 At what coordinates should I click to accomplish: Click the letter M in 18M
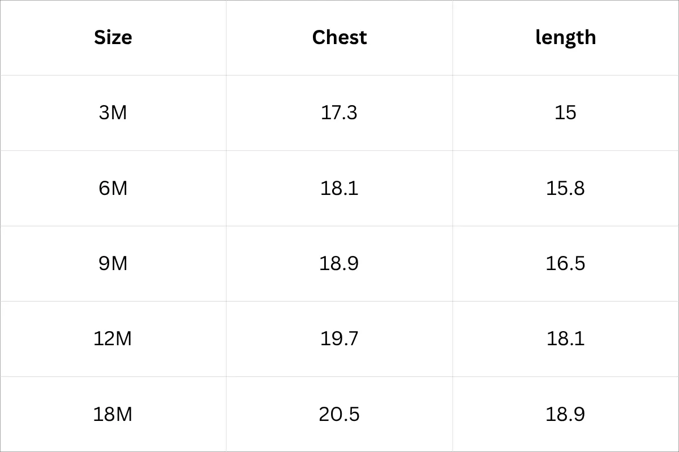click(x=122, y=414)
